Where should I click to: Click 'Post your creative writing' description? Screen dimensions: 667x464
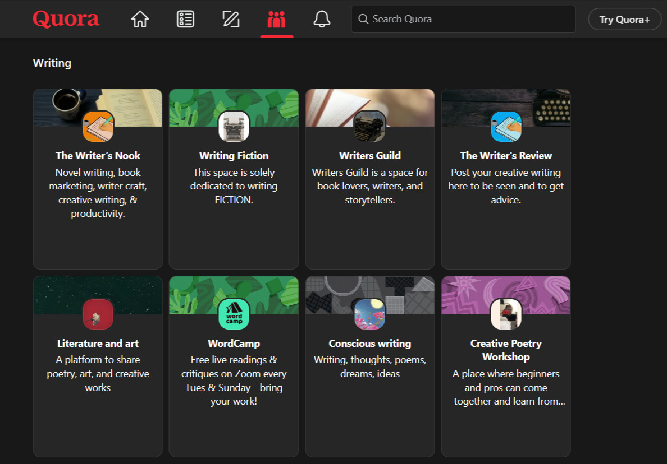[x=506, y=187]
